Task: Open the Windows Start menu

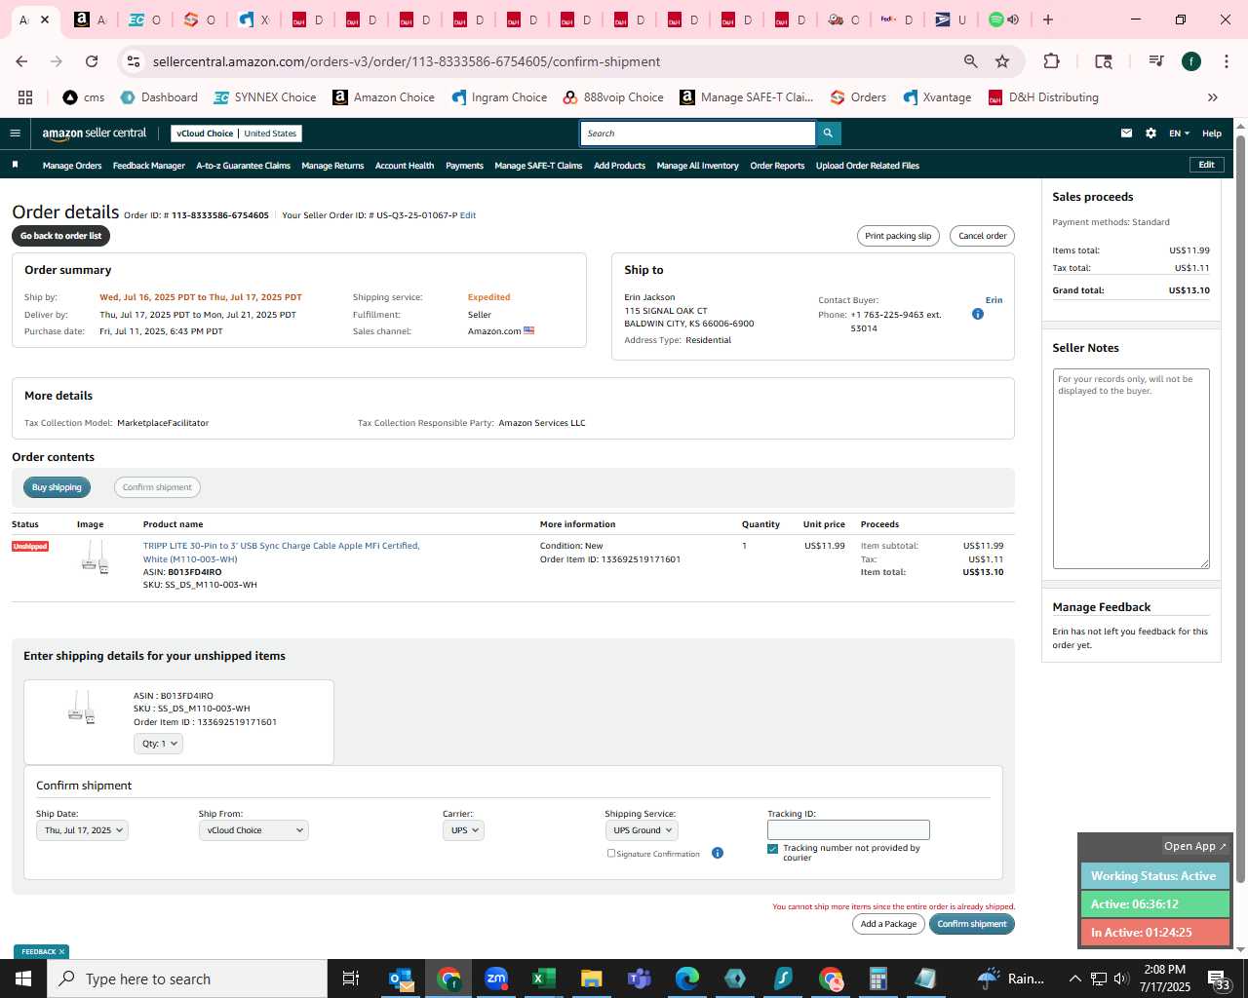Action: 23,979
